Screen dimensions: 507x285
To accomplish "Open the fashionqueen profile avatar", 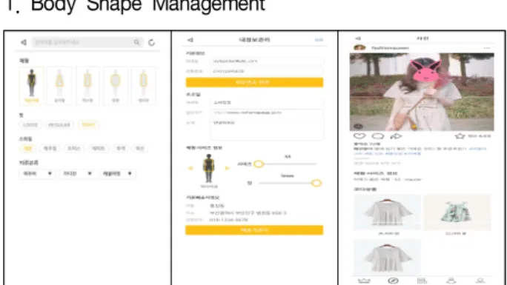I will [359, 48].
